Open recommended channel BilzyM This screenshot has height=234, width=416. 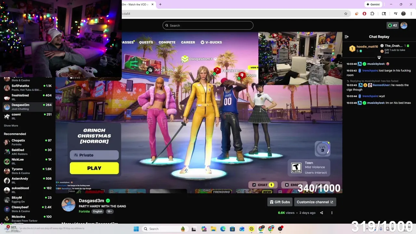click(28, 200)
